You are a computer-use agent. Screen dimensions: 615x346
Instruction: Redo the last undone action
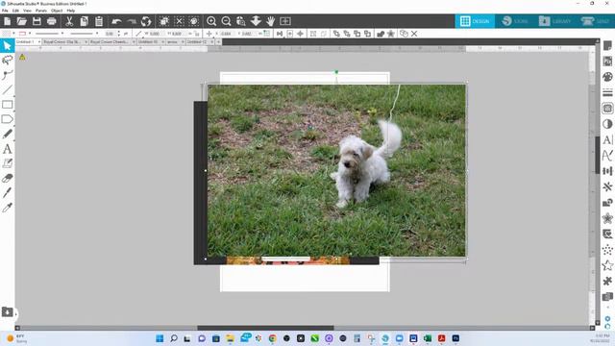tap(131, 21)
